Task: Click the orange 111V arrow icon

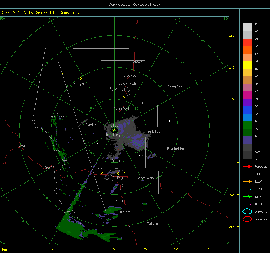Action: (247, 181)
